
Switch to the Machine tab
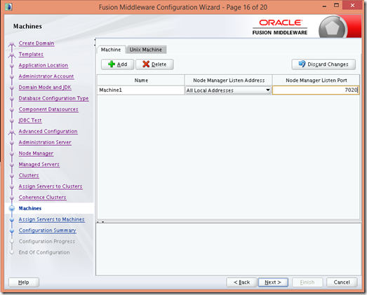[x=111, y=50]
